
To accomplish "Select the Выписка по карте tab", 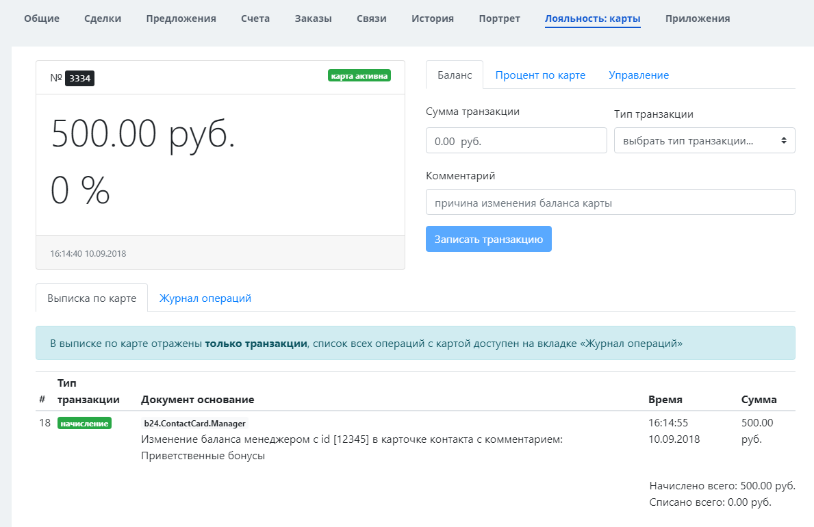I will (92, 298).
